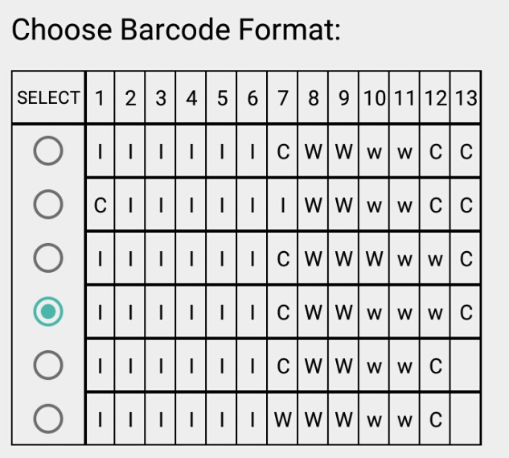Screen dimensions: 509x458
Task: Select the last row's radio button
Action: pos(49,419)
